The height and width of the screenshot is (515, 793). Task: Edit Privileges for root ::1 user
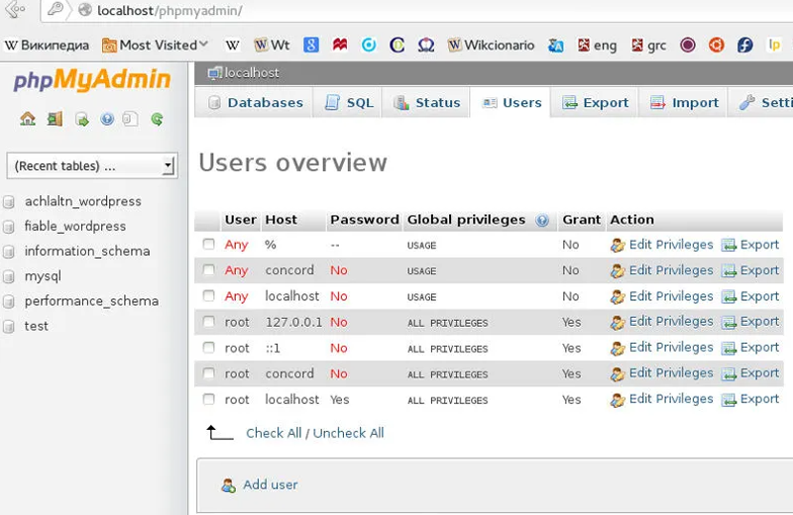(670, 348)
